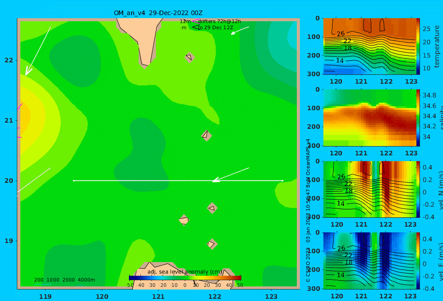Select the small island near 22N 121.5E
443x301 pixels.
click(x=190, y=57)
